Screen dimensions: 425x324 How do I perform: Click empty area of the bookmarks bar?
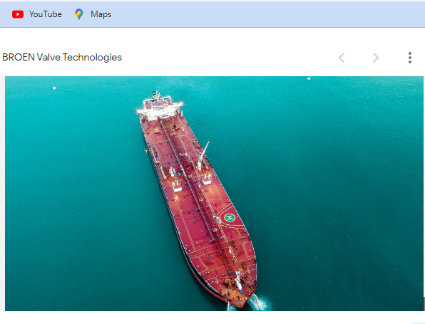[x=265, y=14]
